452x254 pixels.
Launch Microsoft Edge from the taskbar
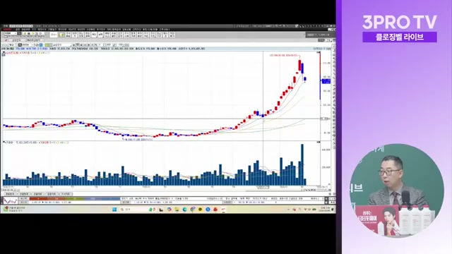tap(184, 210)
